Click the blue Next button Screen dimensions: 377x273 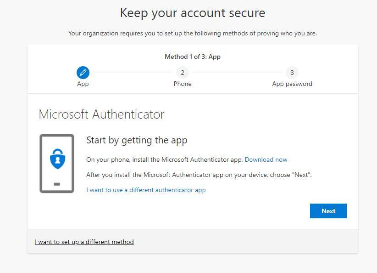(x=328, y=211)
